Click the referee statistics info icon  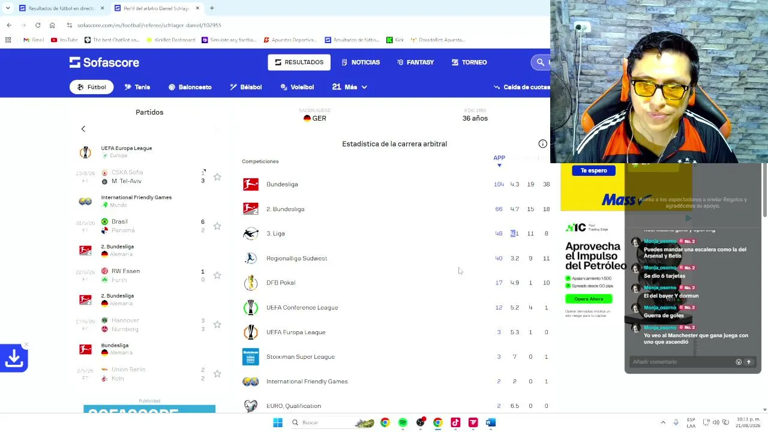click(542, 144)
